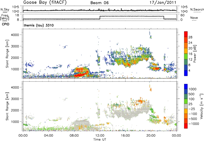Click the 'Velocity [m s-1]' colorbar title
This screenshot has width=204, height=141.
point(201,106)
